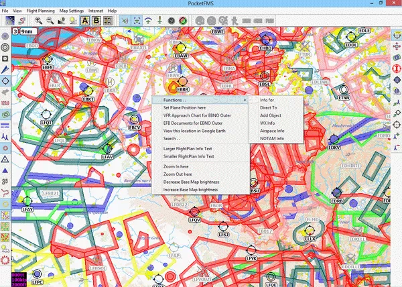Click the 9nm scale label on the map
This screenshot has height=287, width=402.
(28, 32)
